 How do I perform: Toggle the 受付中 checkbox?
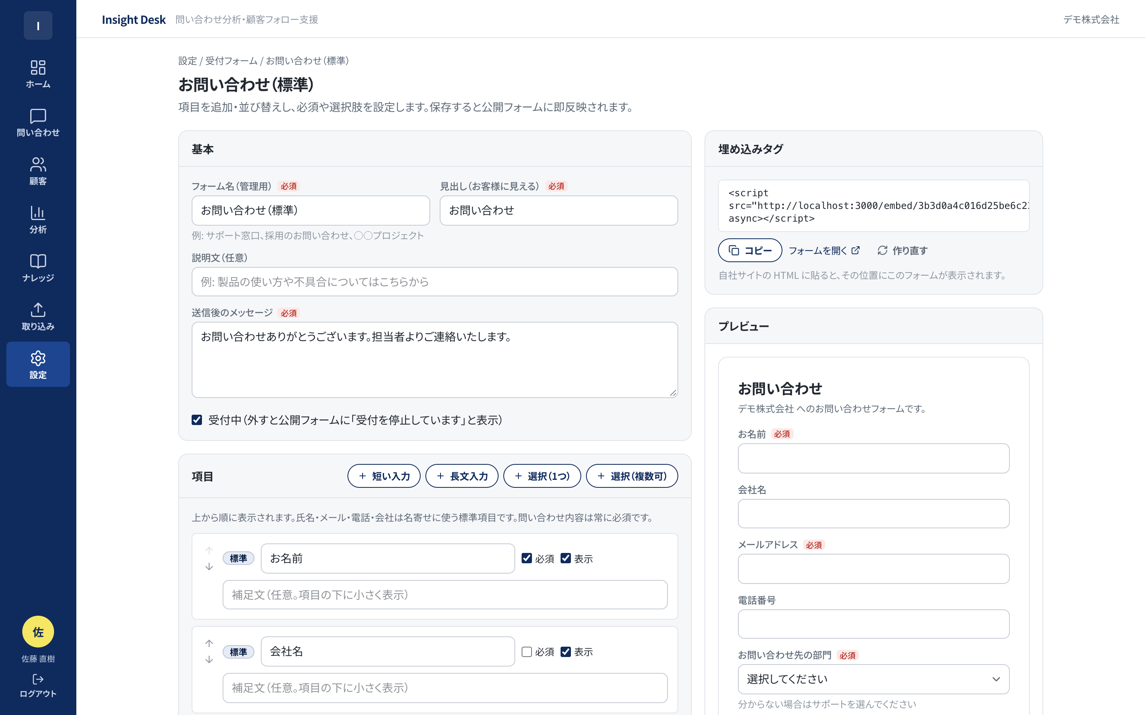(x=197, y=420)
